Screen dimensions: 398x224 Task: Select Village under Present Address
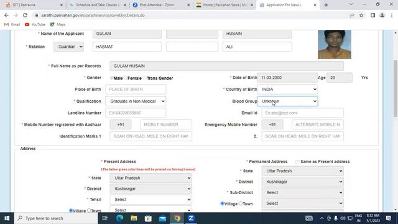point(71,210)
